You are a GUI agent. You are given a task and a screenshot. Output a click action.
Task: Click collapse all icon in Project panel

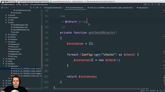click(34, 8)
